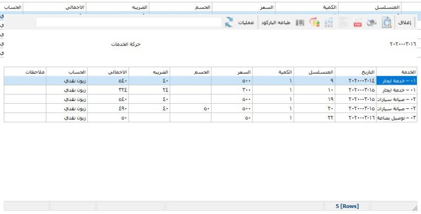The width and height of the screenshot is (421, 214).
Task: Export the report with the PDF icon
Action: coord(357,23)
